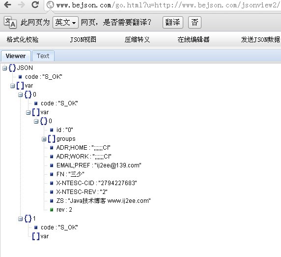Switch to the Text tab
Screen dimensions: 281x257
(43, 56)
